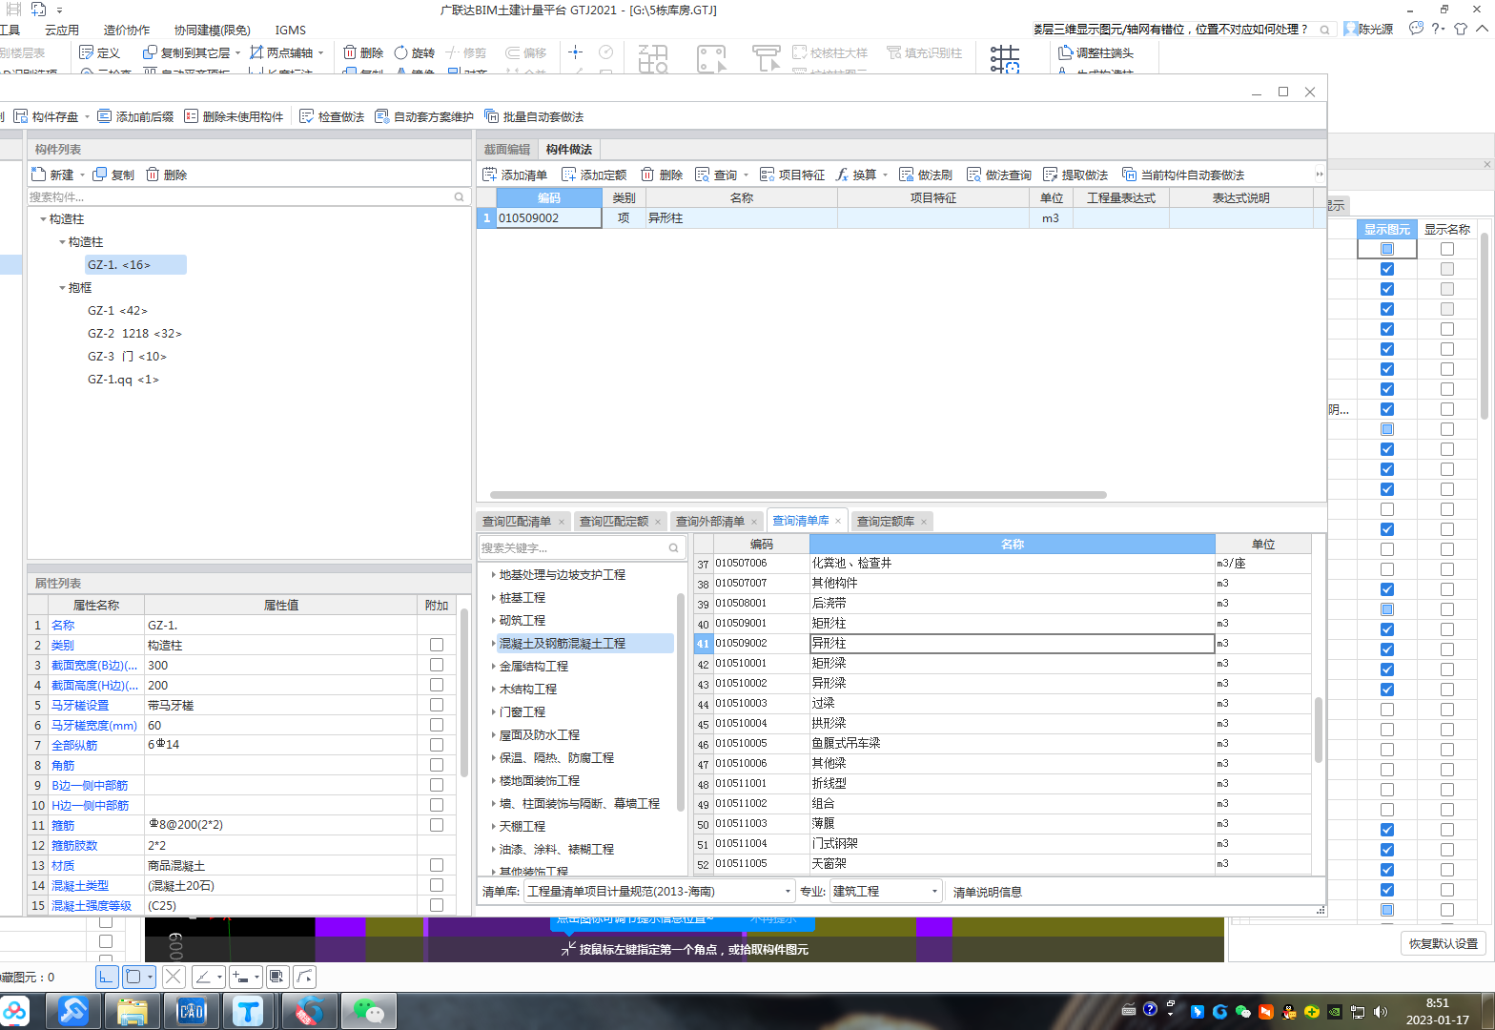Open 做法查询 tool
Viewport: 1495px width, 1030px height.
[x=999, y=175]
